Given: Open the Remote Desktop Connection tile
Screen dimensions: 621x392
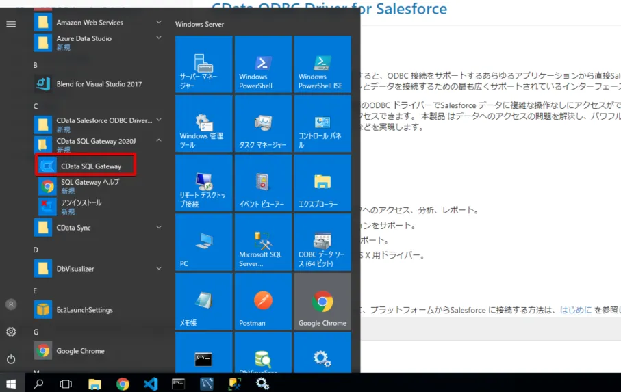Looking at the screenshot, I should click(204, 182).
